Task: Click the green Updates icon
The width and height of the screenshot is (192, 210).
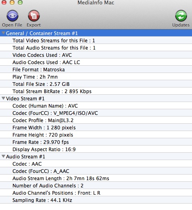Action: [181, 16]
